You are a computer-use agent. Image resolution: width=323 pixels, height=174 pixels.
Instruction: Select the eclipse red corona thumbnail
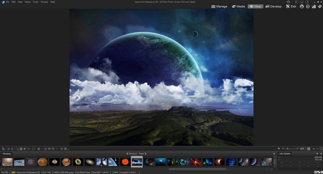click(220, 162)
